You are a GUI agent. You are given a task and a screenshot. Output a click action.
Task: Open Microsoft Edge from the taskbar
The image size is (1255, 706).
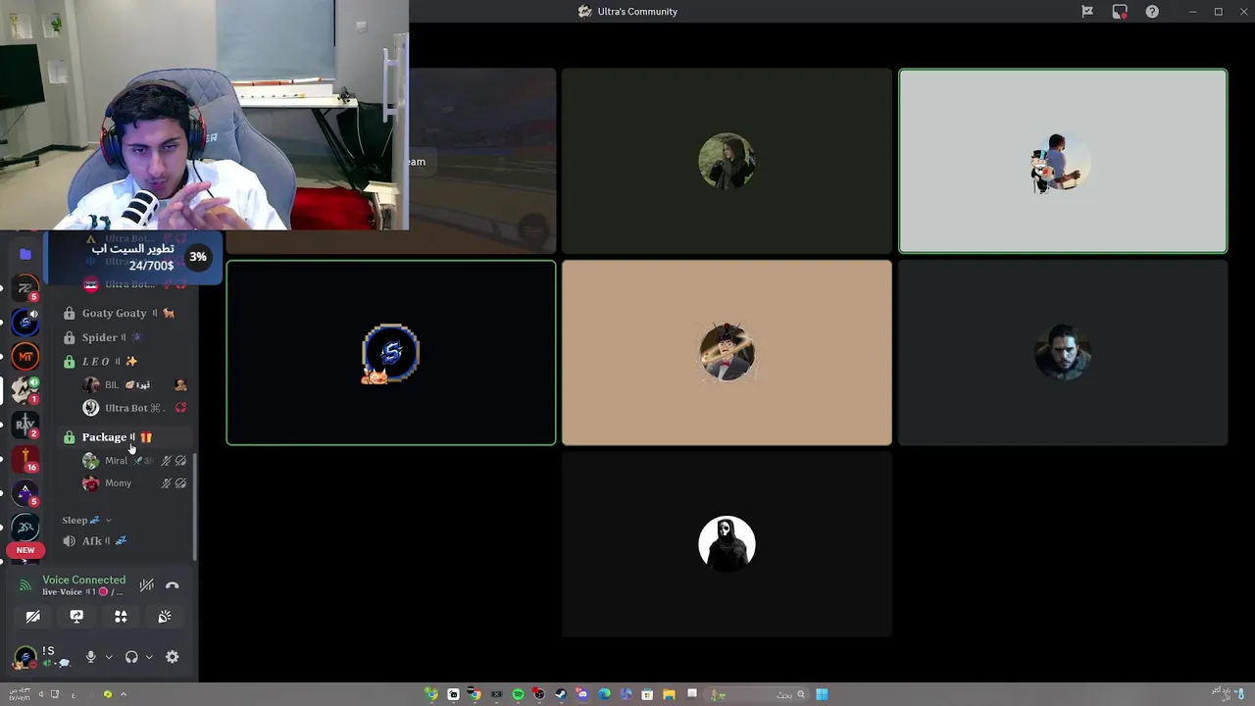(604, 694)
